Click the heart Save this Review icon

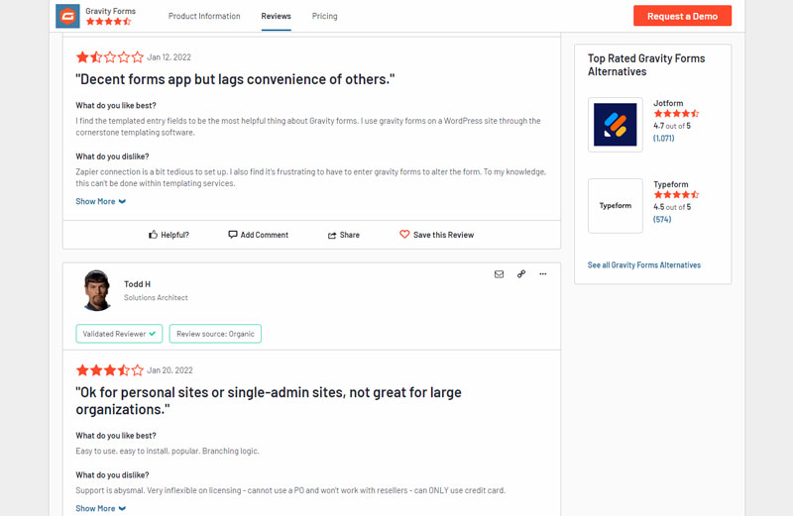pos(404,235)
